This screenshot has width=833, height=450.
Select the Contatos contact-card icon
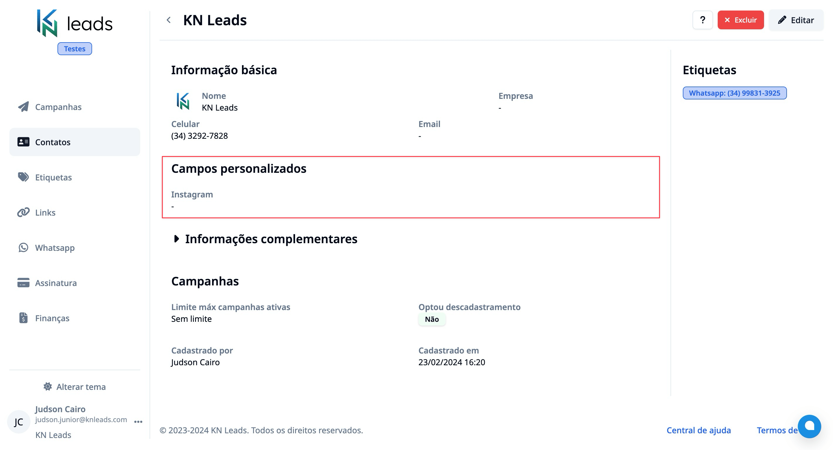coord(23,142)
